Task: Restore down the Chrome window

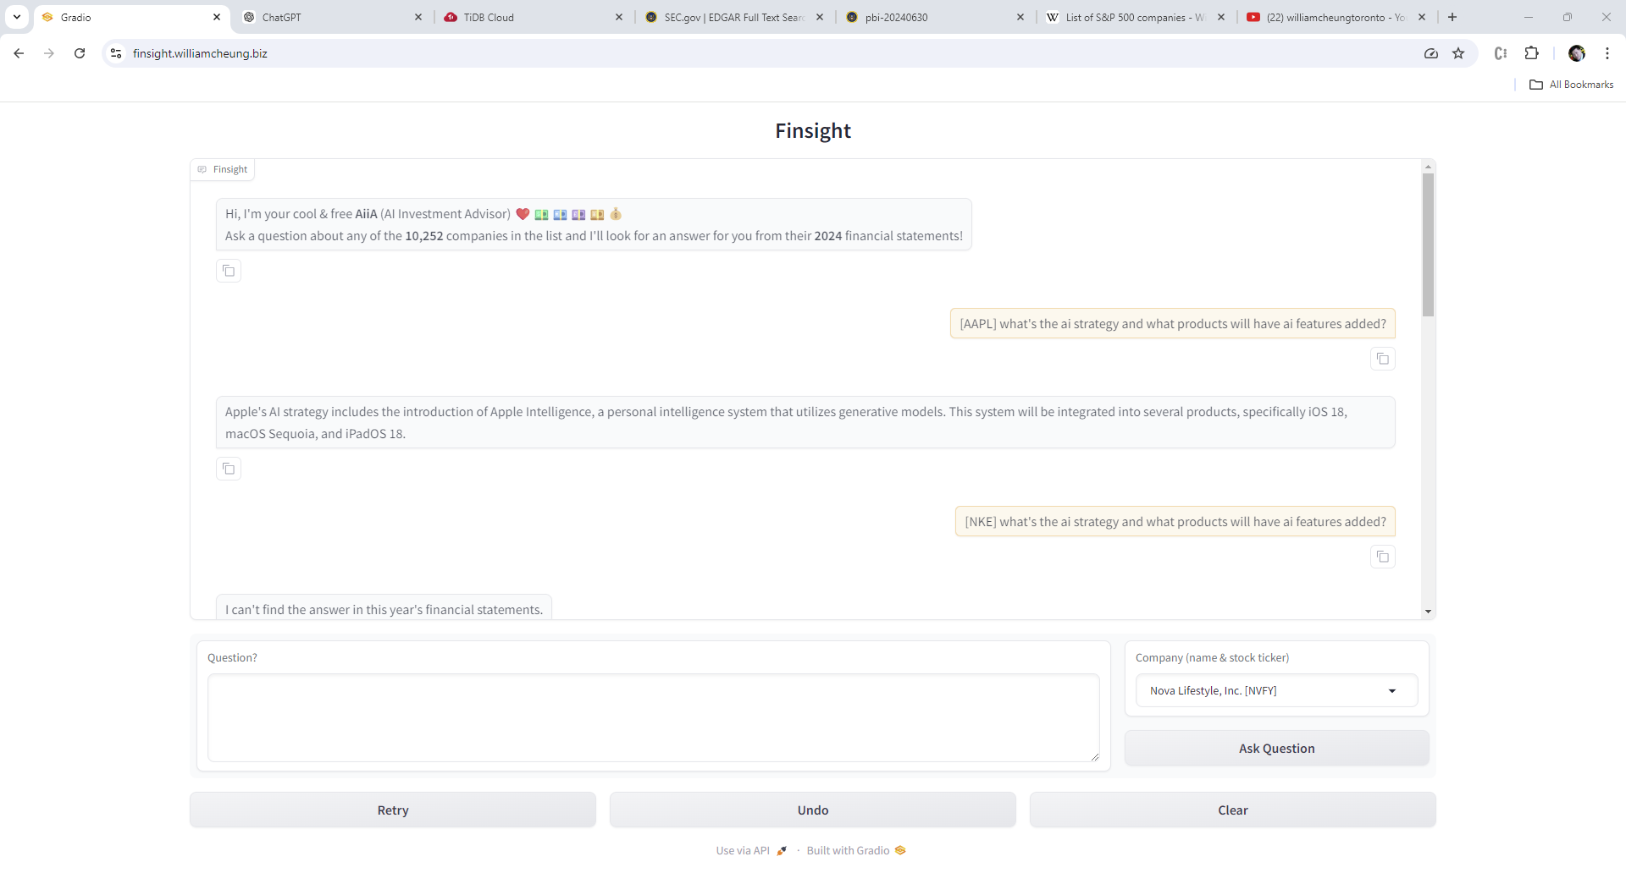Action: click(1568, 17)
